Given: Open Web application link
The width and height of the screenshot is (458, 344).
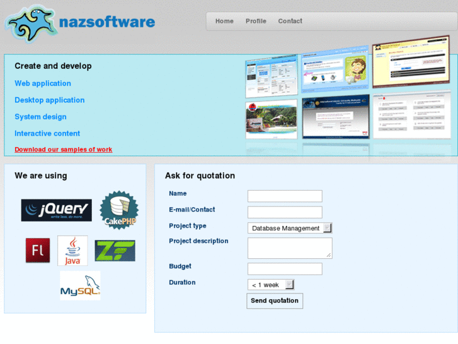Looking at the screenshot, I should point(43,83).
